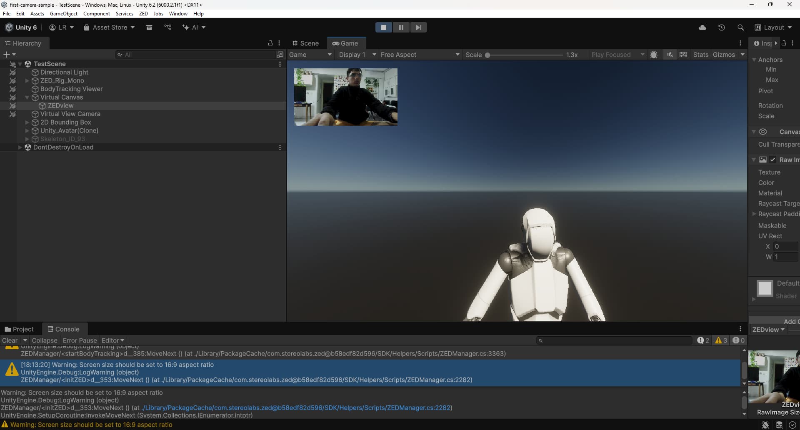Toggle the Raw Image component checkbox
This screenshot has height=430, width=800.
point(772,160)
